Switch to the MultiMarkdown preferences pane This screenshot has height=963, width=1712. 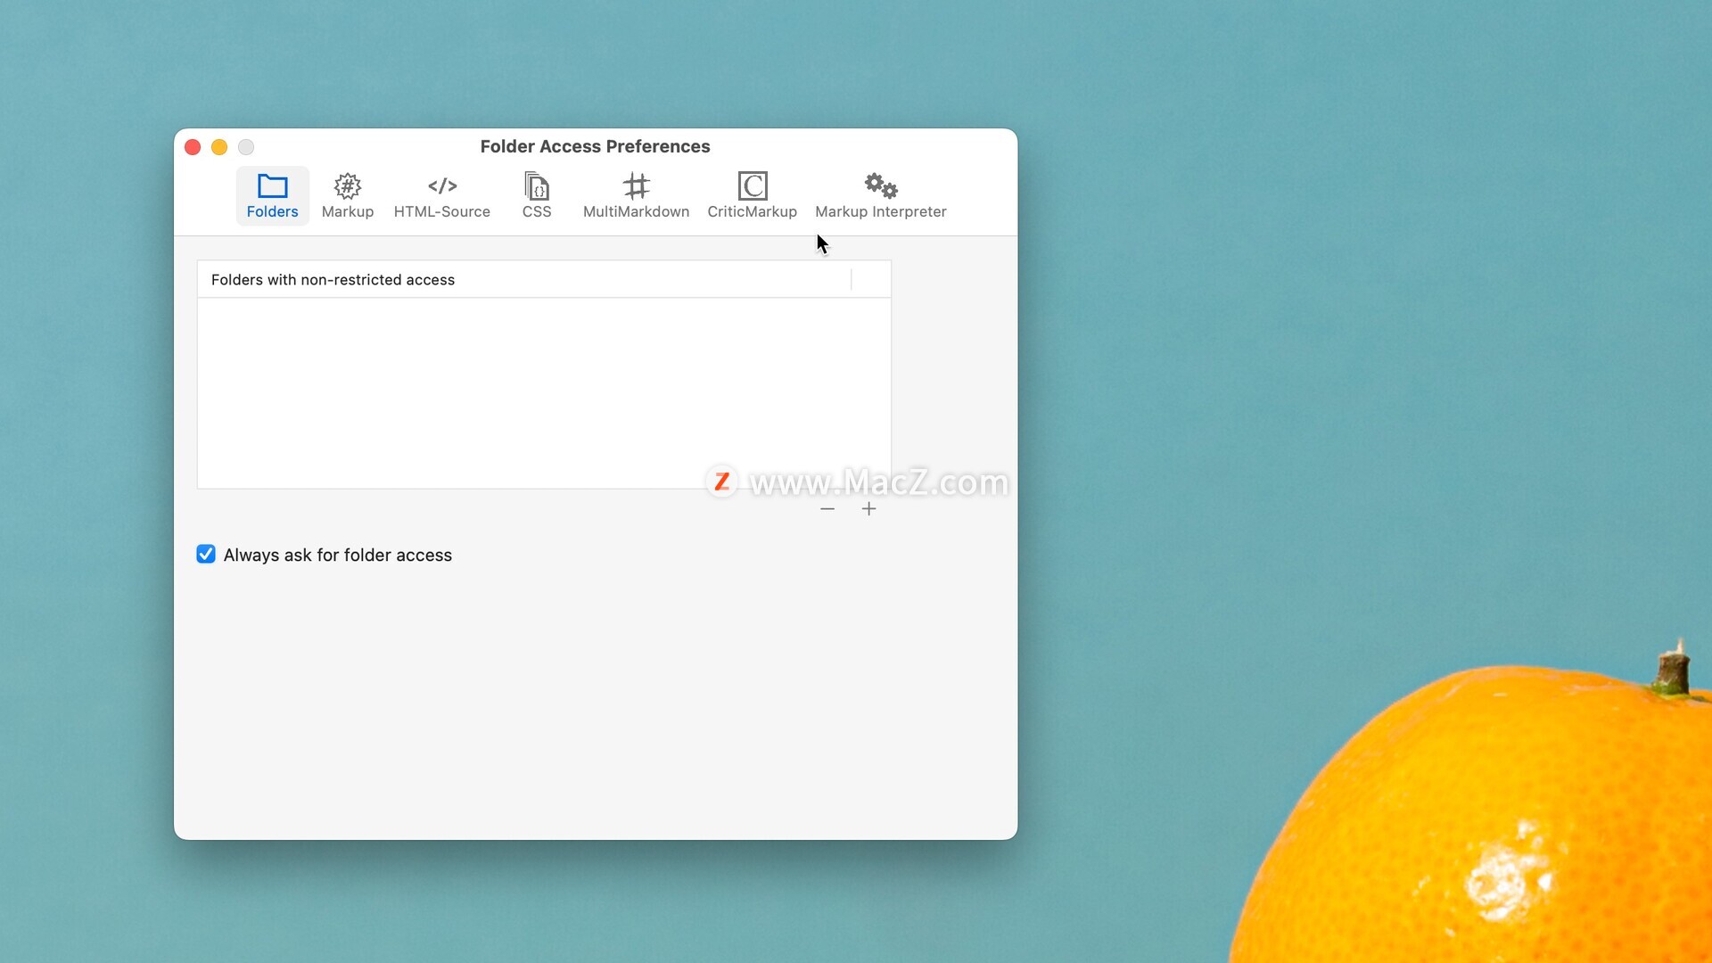click(636, 195)
